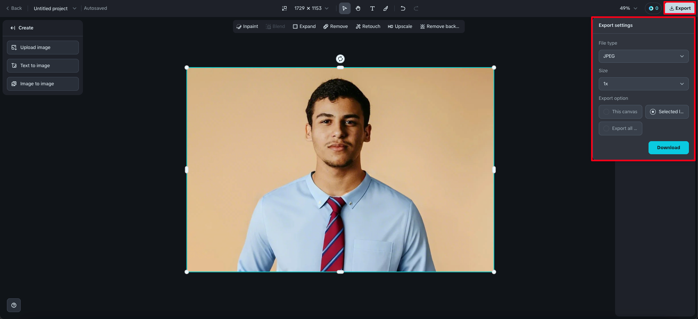The height and width of the screenshot is (319, 698).
Task: Apply HD Upscale
Action: 400,26
